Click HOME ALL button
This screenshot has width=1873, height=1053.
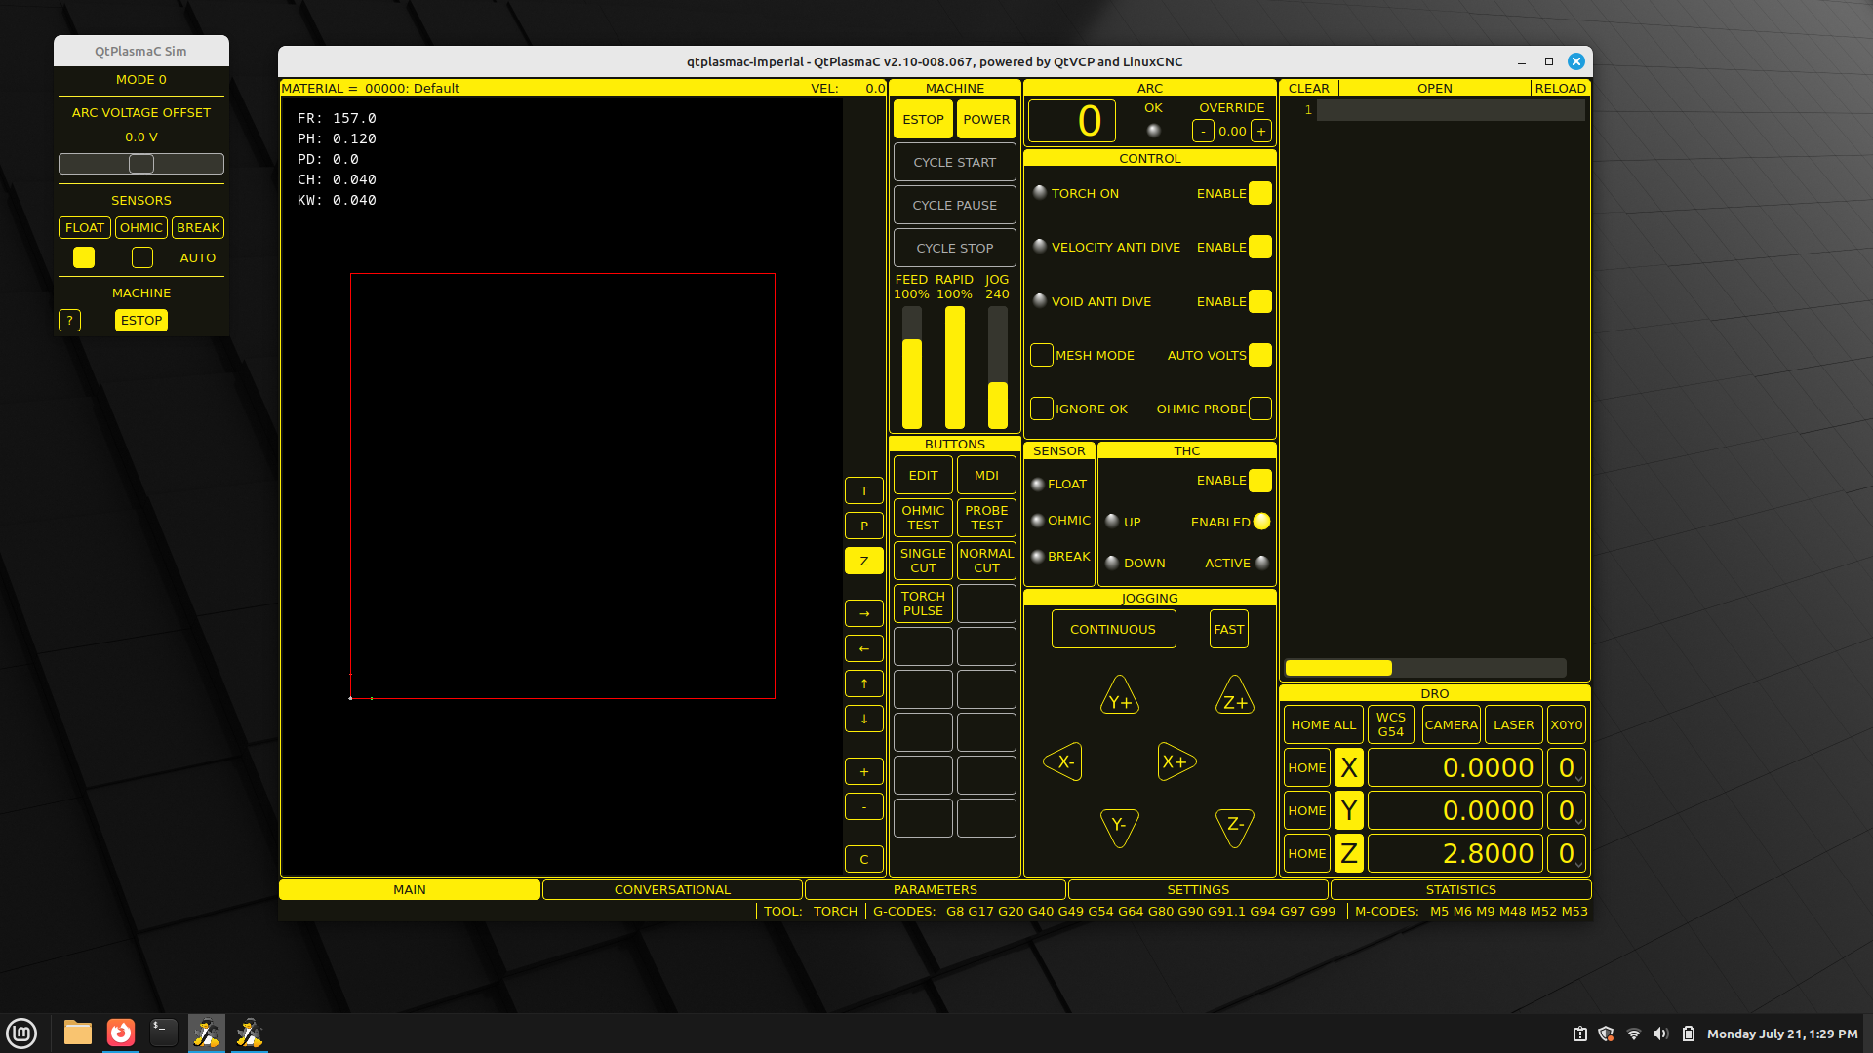click(1324, 724)
